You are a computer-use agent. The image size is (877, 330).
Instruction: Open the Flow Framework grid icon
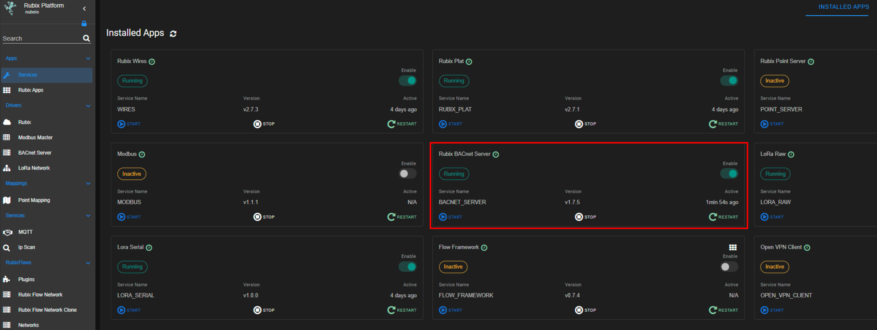click(x=733, y=247)
